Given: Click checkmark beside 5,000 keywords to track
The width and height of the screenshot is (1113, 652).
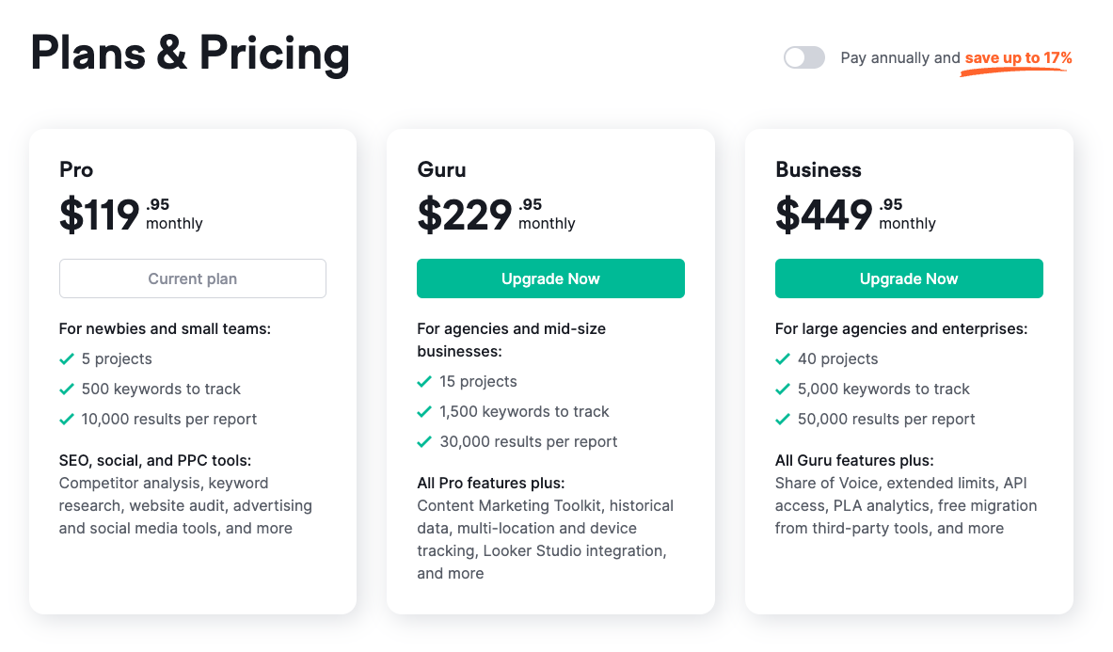Looking at the screenshot, I should tap(783, 390).
